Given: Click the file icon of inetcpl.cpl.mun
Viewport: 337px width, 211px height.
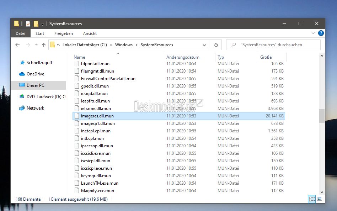Looking at the screenshot, I should [76, 131].
